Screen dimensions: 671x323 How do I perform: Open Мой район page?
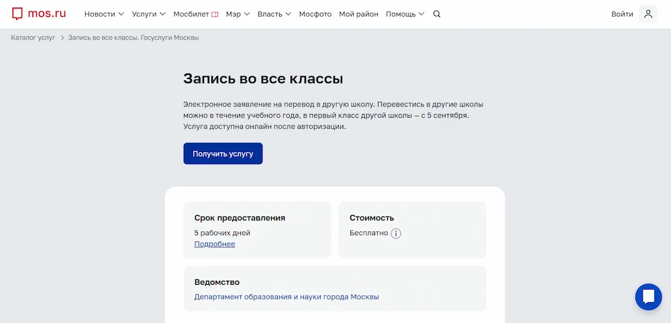pyautogui.click(x=358, y=14)
